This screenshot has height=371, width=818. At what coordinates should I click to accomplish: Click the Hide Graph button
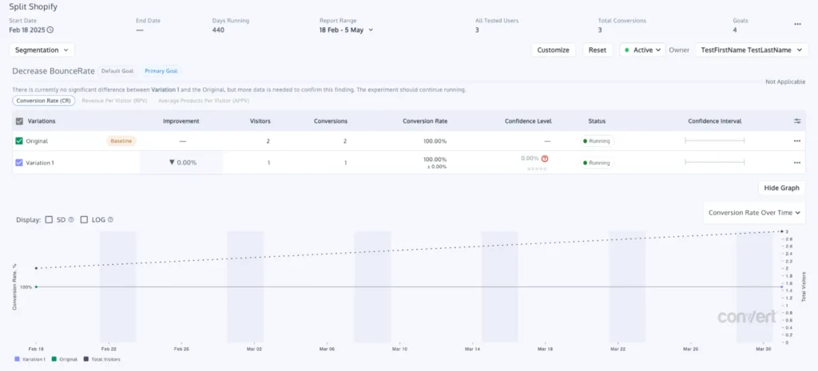click(781, 188)
